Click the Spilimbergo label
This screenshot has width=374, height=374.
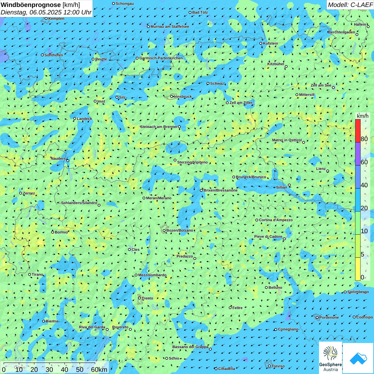tap(358, 292)
